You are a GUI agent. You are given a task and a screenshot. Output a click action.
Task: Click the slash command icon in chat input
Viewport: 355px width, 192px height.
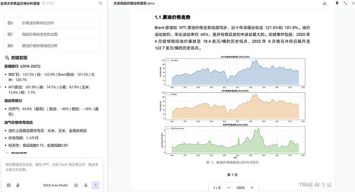tap(9, 185)
